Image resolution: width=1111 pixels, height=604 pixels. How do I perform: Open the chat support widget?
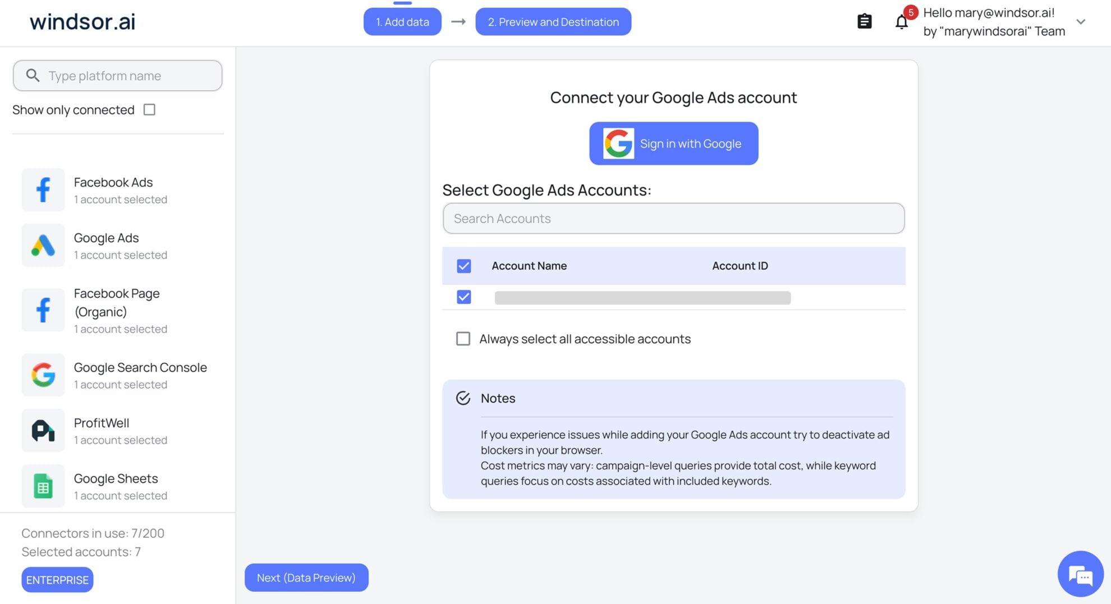(x=1080, y=574)
